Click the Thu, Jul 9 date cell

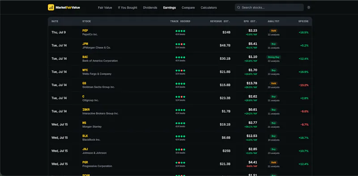(59, 32)
